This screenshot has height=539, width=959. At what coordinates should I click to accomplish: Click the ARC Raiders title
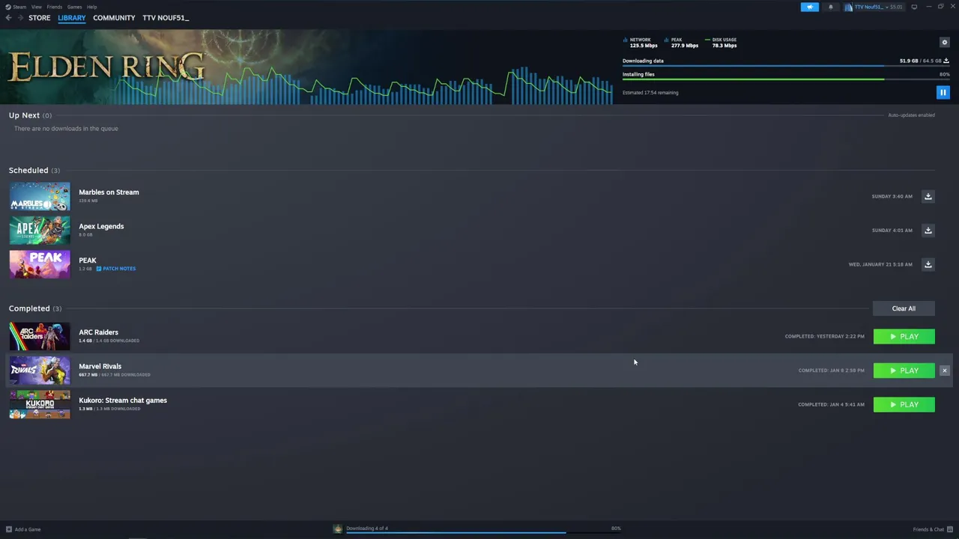(98, 332)
